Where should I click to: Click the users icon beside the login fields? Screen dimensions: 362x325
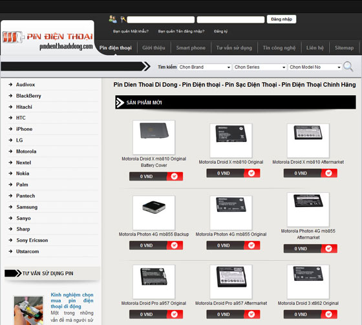pyautogui.click(x=112, y=19)
